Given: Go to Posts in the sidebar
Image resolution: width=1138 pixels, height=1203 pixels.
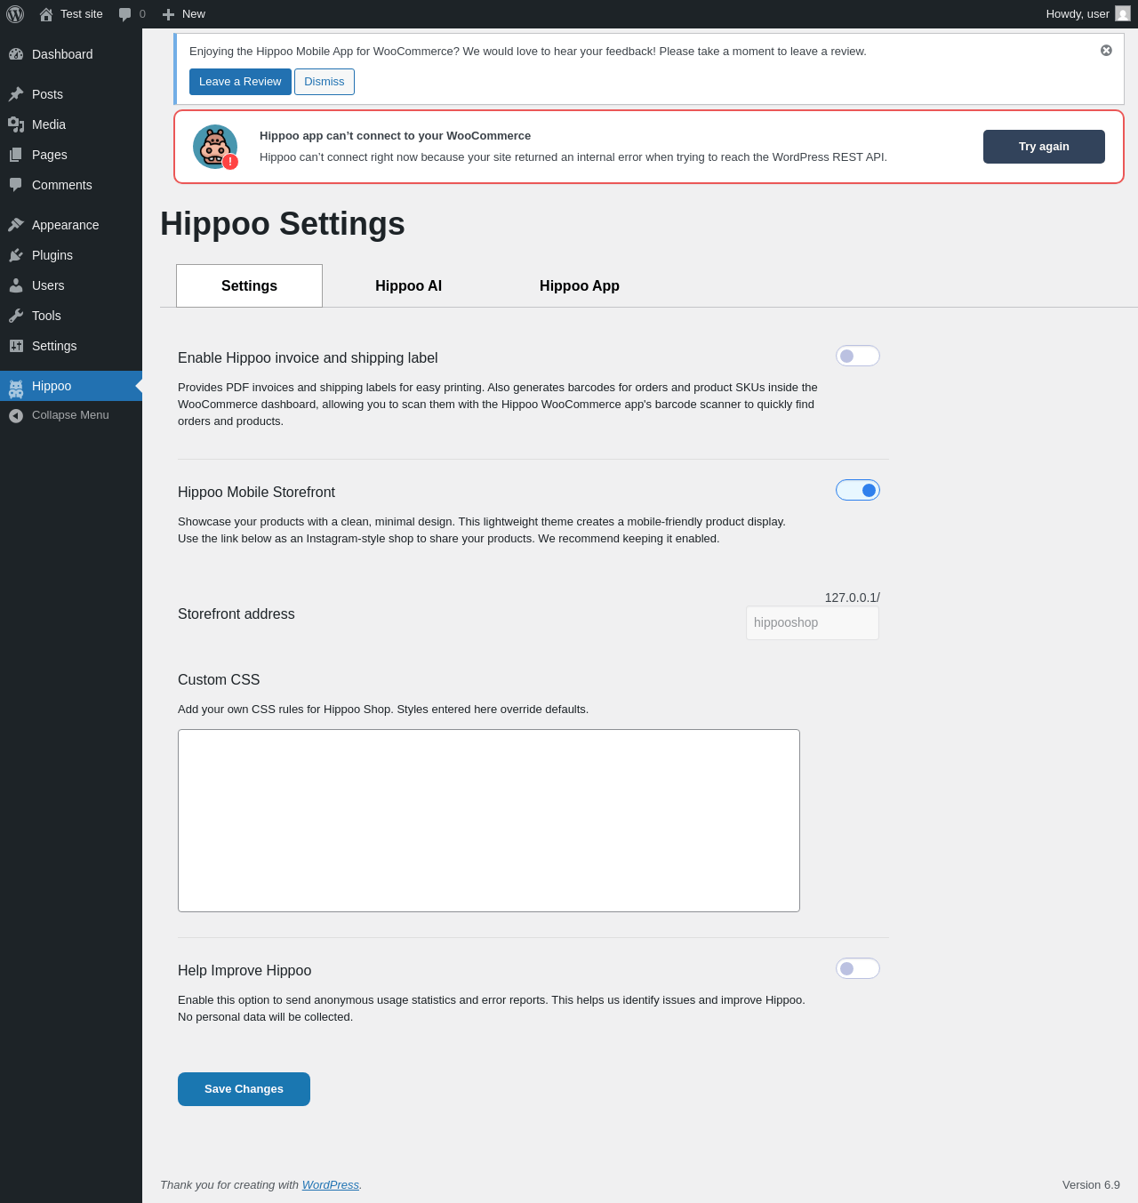Looking at the screenshot, I should coord(71,94).
